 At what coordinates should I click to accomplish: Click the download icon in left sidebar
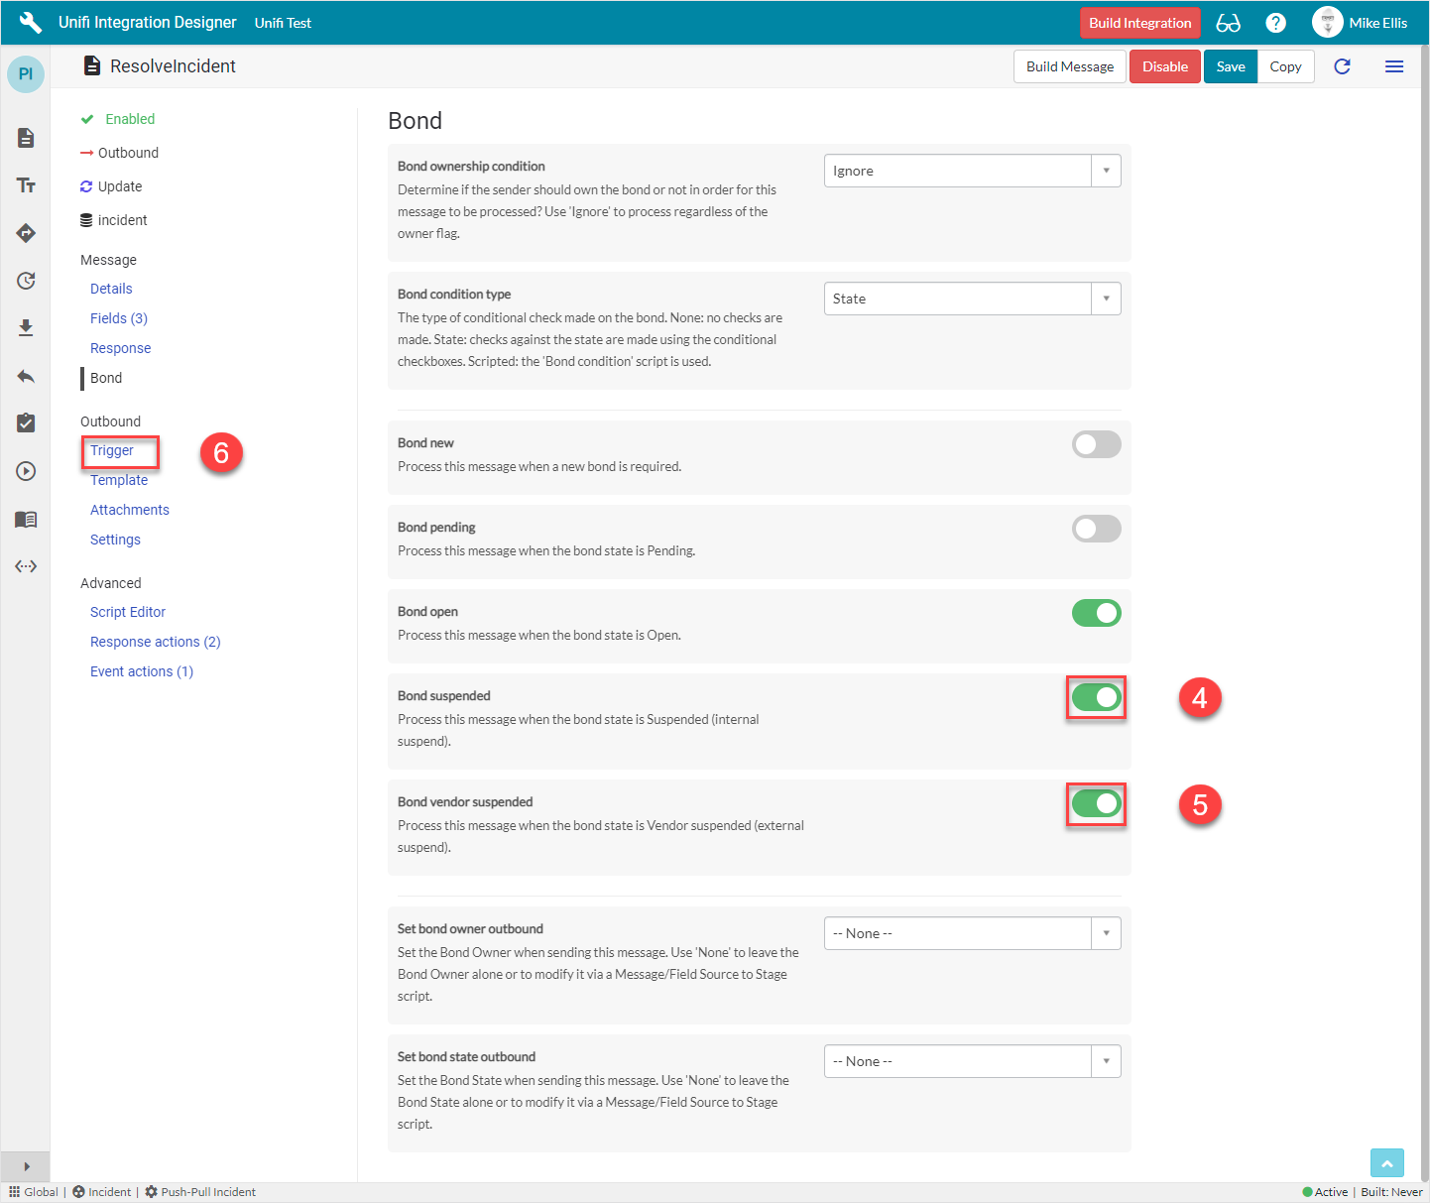26,328
